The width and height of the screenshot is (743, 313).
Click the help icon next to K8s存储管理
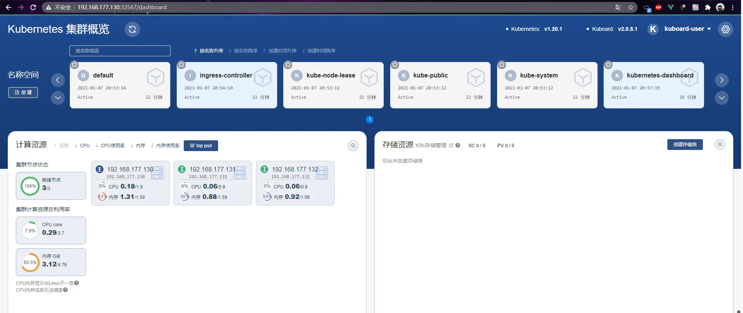458,145
